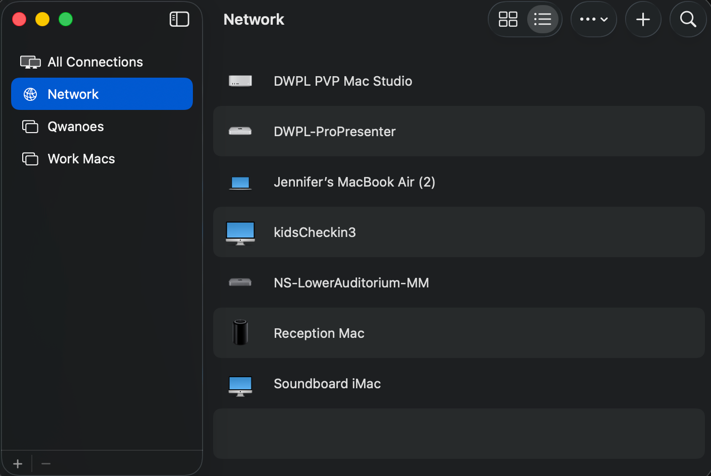Select Soundboard iMac computer name
Image resolution: width=711 pixels, height=476 pixels.
point(327,384)
